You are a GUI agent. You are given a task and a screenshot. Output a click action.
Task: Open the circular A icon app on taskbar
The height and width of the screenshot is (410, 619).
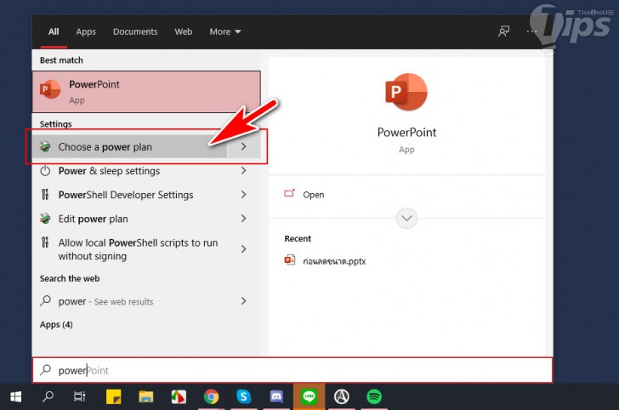coord(342,396)
